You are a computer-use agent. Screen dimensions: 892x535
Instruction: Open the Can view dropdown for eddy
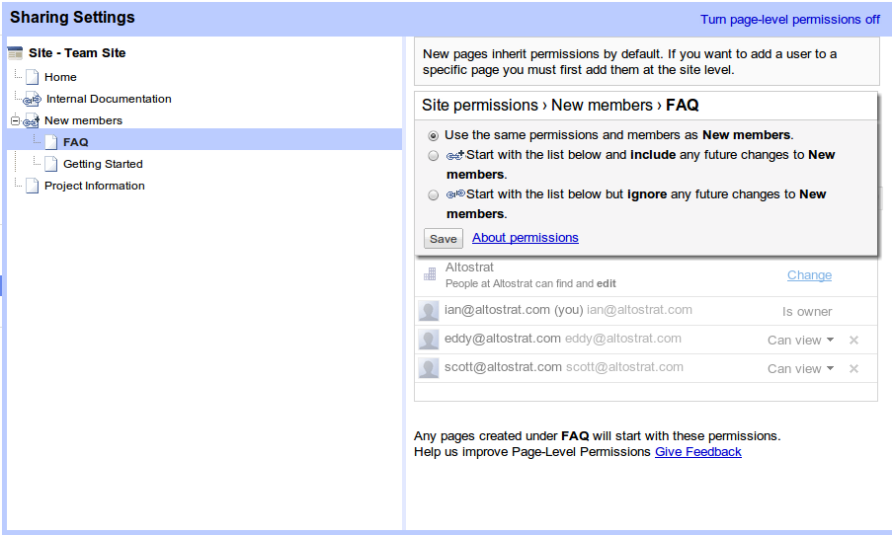tap(800, 340)
